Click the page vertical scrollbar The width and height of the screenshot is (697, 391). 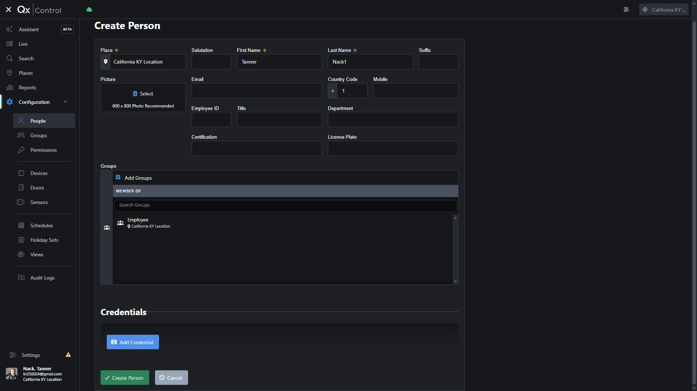tap(694, 203)
